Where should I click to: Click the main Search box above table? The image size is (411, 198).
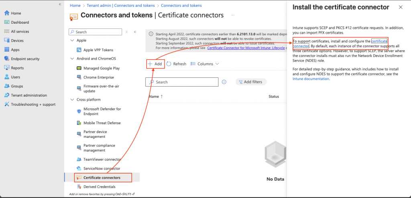point(182,82)
